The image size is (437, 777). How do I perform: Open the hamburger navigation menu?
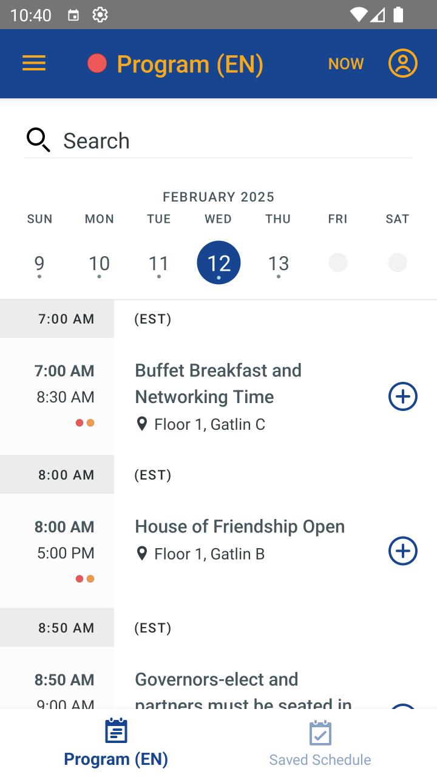click(34, 64)
